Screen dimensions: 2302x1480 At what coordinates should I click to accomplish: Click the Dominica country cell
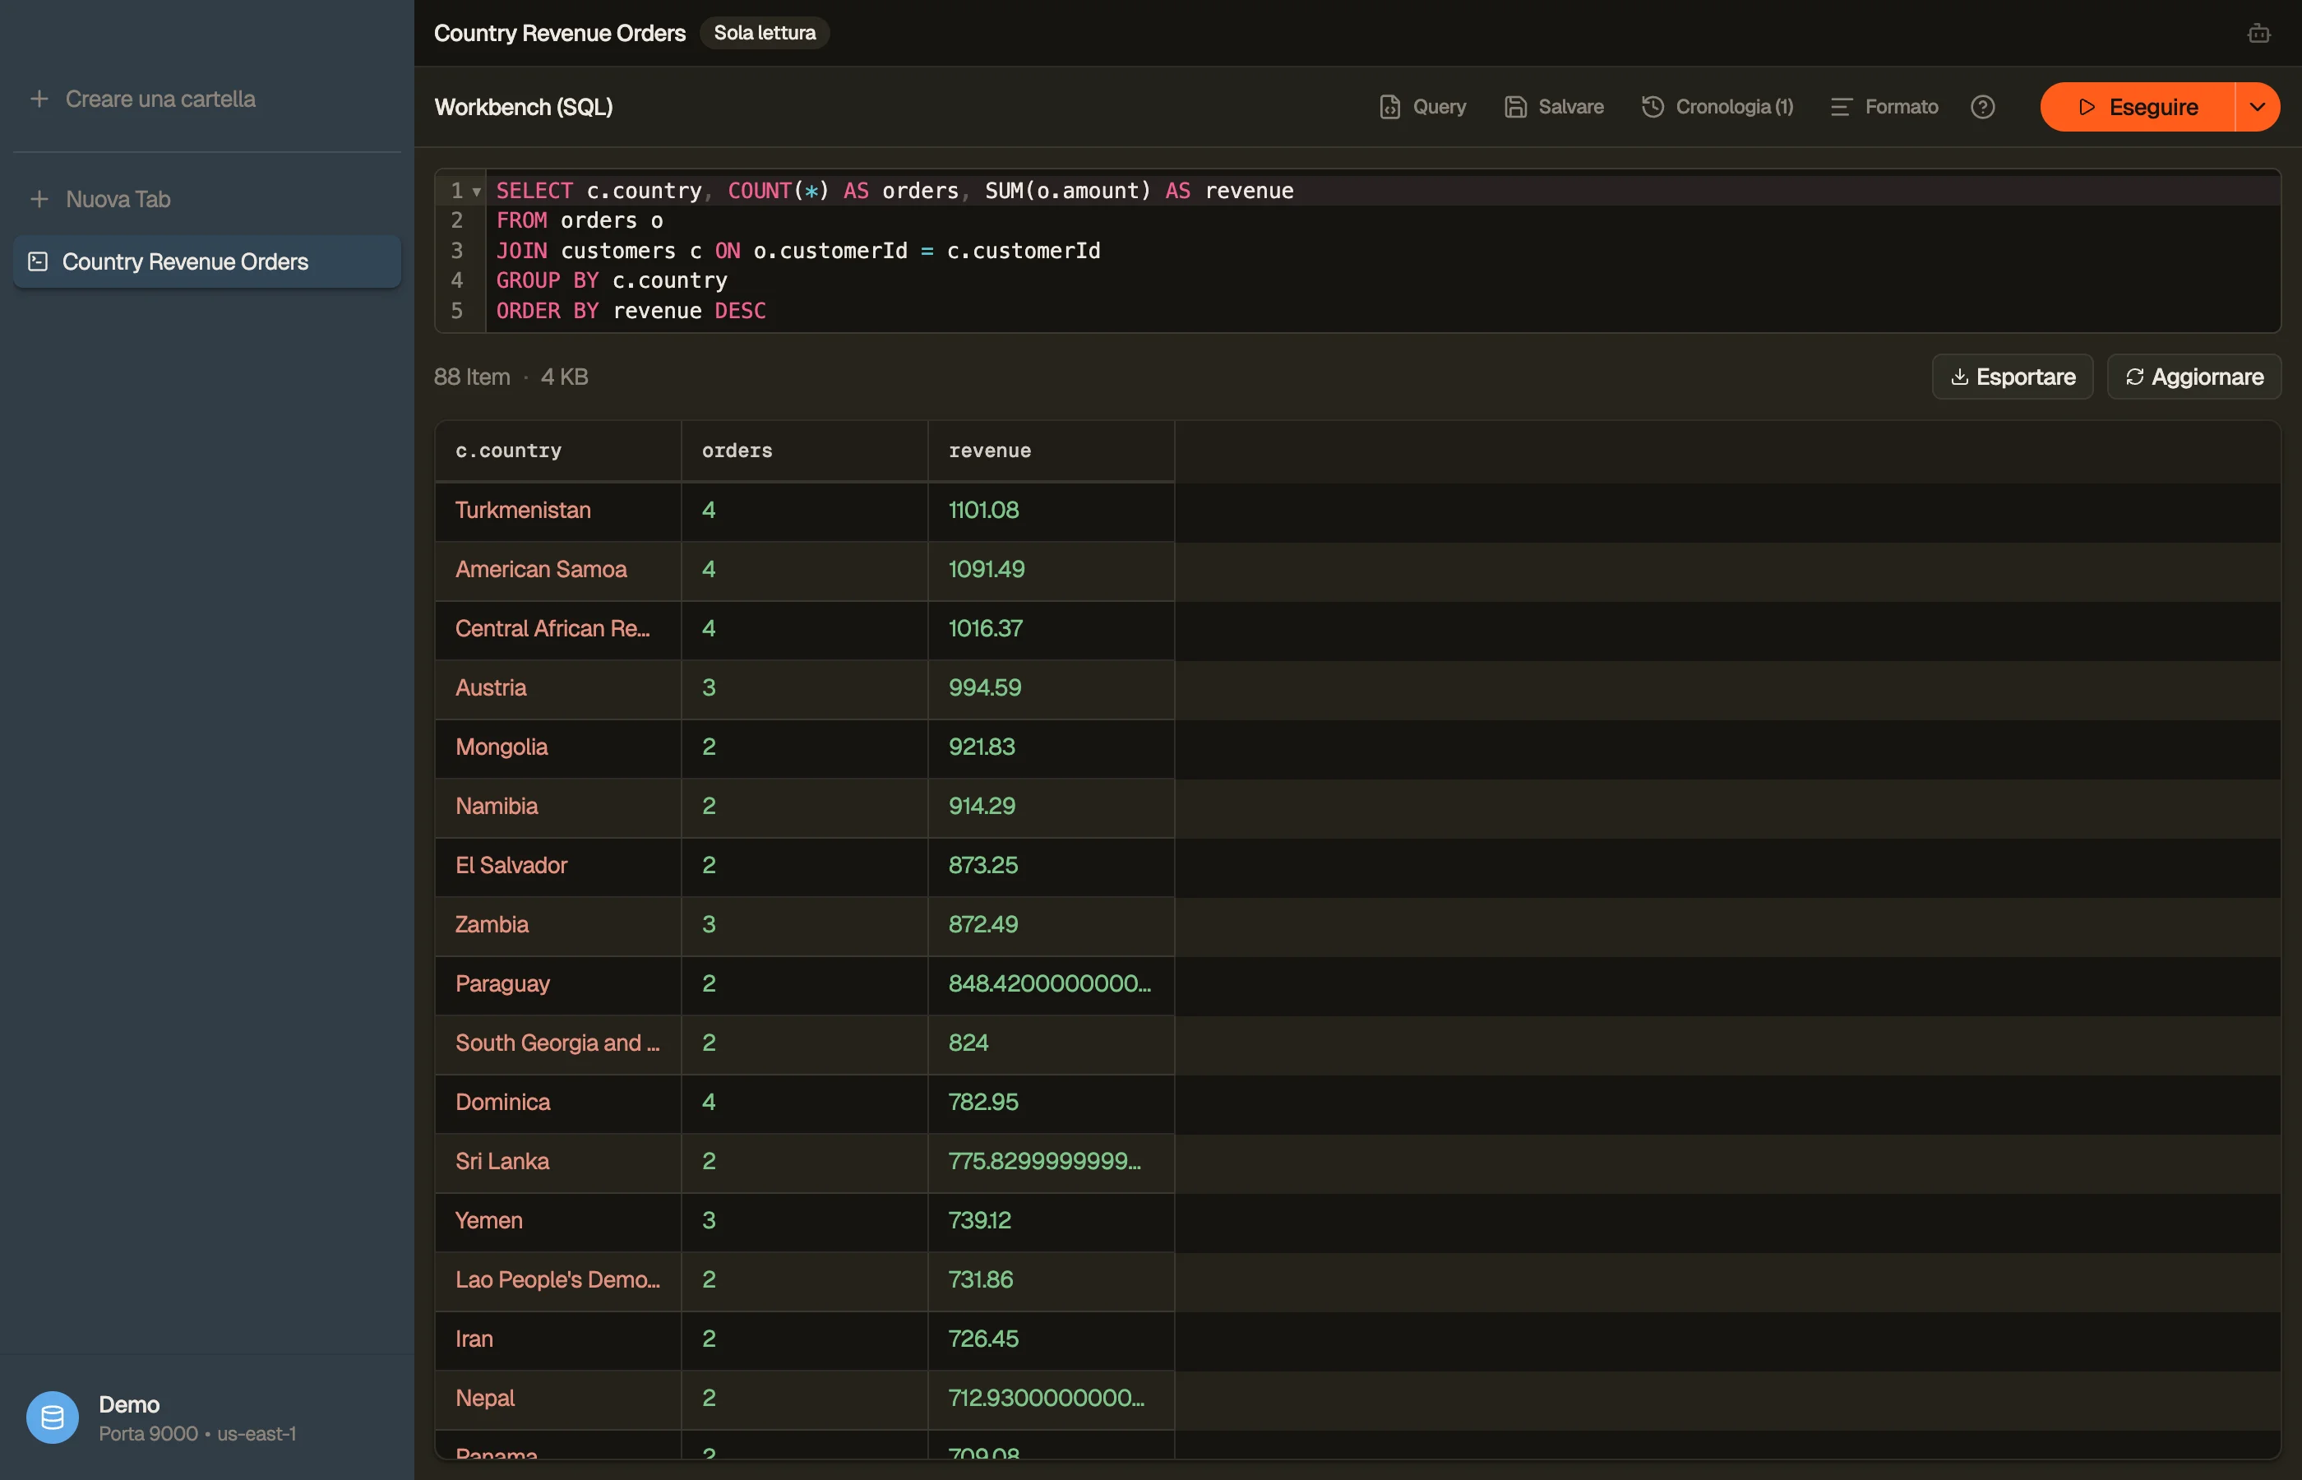(x=558, y=1103)
